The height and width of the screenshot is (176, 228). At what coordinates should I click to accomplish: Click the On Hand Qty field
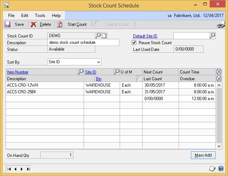(x=57, y=155)
